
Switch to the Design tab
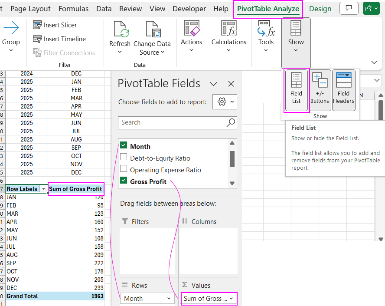[x=320, y=9]
